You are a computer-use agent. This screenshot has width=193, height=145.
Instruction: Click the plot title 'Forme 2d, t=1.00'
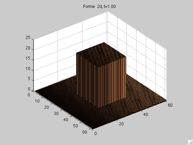pyautogui.click(x=99, y=7)
